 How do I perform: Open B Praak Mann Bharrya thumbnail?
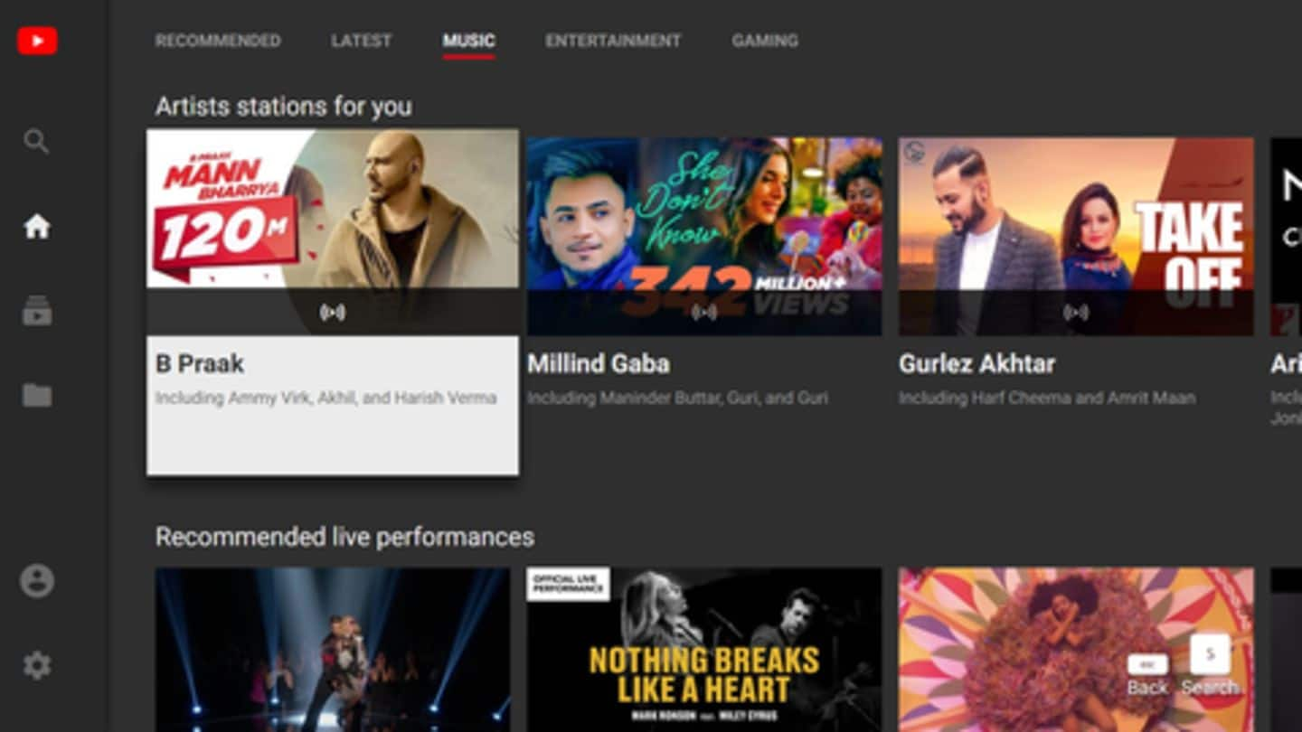(333, 232)
